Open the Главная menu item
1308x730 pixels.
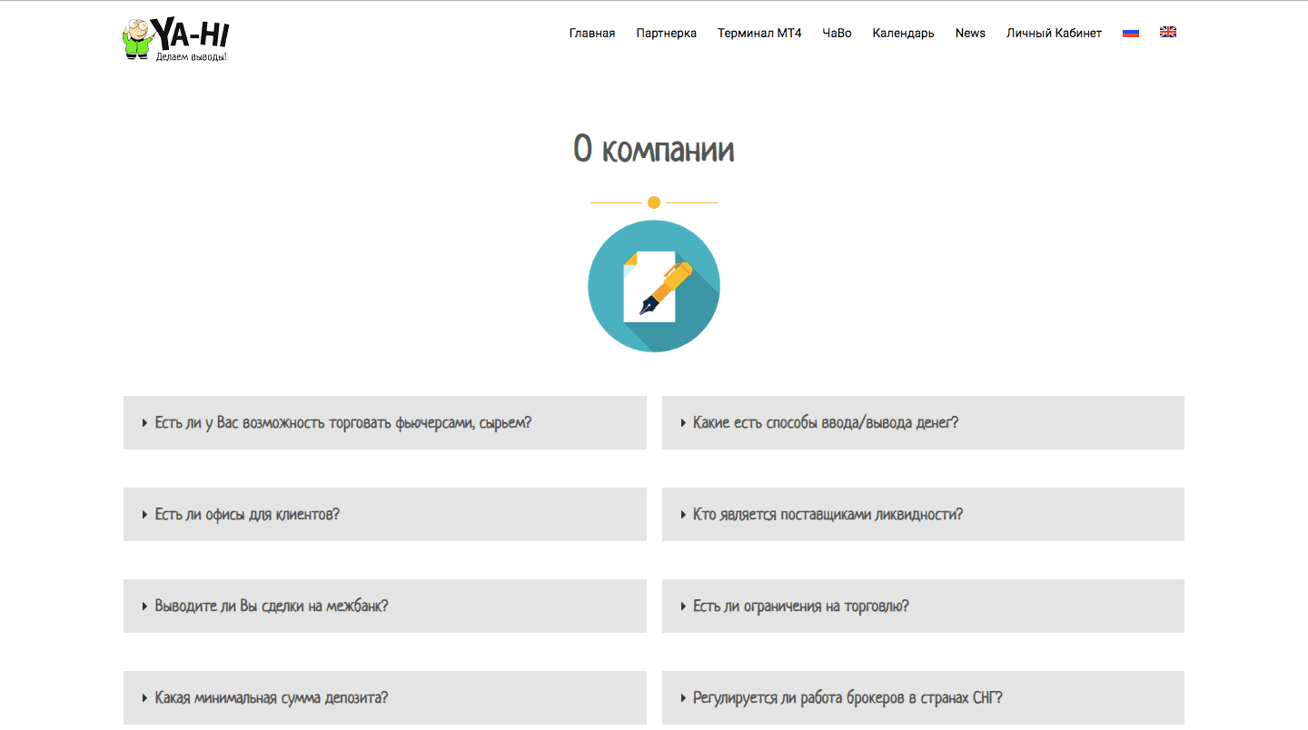592,33
